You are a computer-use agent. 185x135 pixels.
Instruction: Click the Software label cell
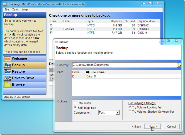click(69, 29)
